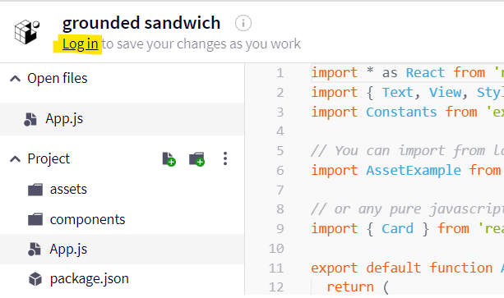This screenshot has width=504, height=298.
Task: Click the App.js file icon under Open files
Action: point(30,119)
